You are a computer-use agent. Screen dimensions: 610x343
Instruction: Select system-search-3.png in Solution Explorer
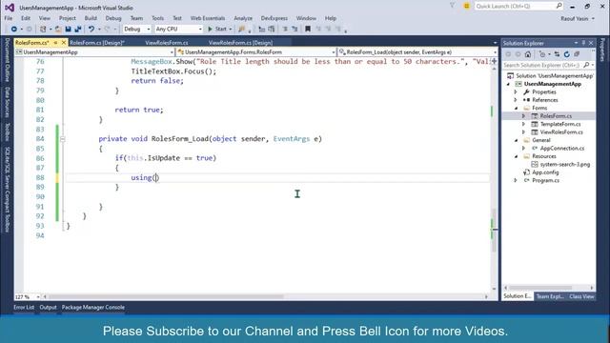click(565, 165)
